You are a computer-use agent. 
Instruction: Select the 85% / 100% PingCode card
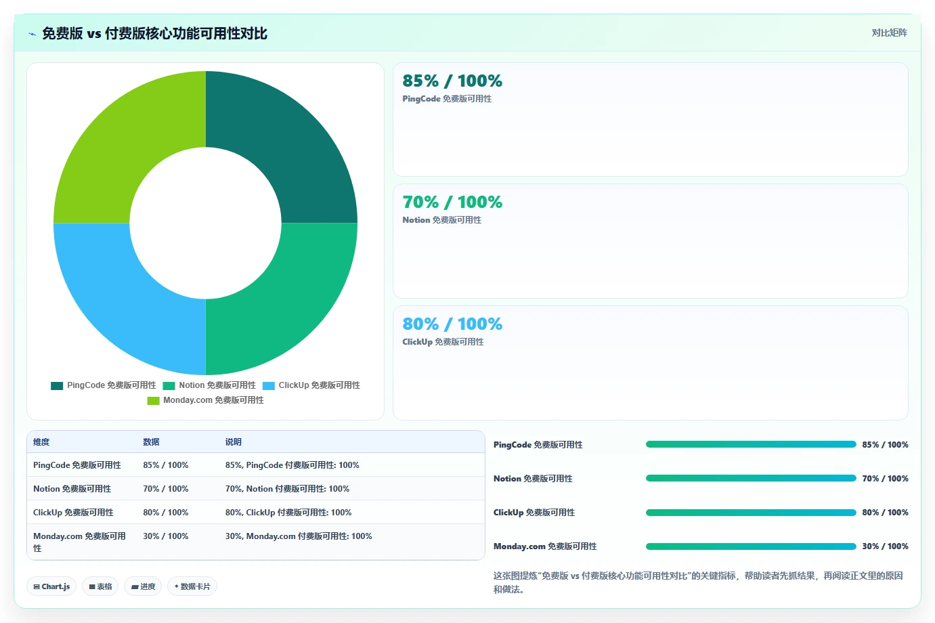pyautogui.click(x=651, y=120)
